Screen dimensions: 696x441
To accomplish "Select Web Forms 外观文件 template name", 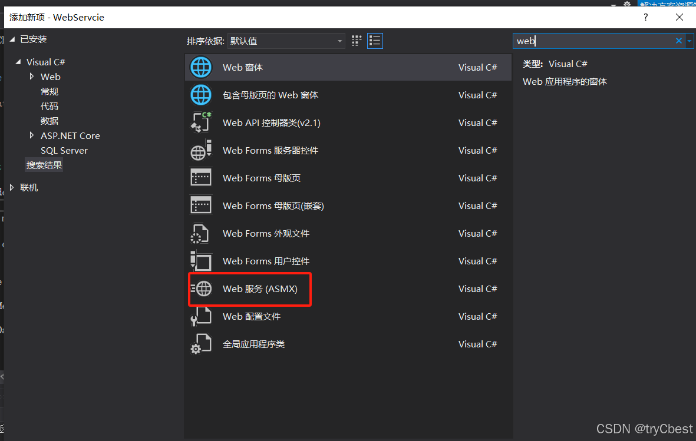I will 266,233.
